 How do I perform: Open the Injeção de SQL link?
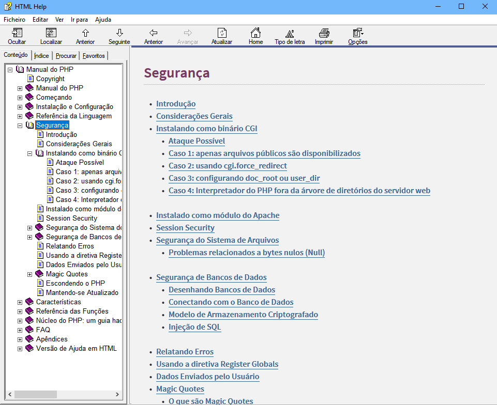point(195,327)
